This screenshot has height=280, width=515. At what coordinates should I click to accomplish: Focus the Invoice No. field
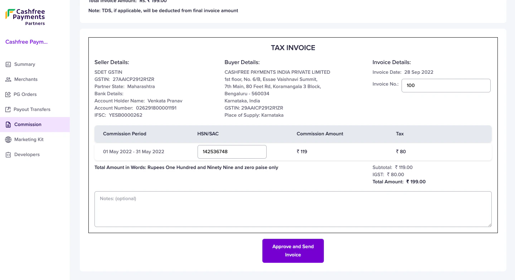click(x=446, y=86)
